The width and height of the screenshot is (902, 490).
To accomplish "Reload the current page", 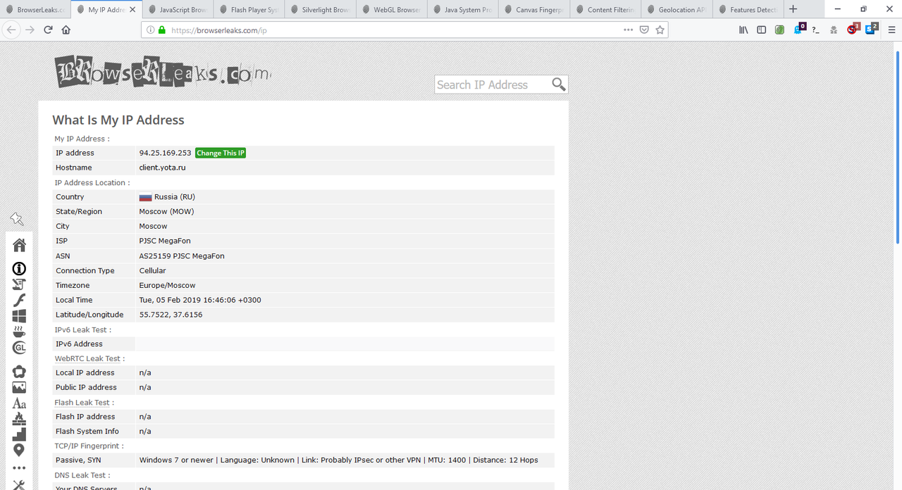I will coord(48,30).
